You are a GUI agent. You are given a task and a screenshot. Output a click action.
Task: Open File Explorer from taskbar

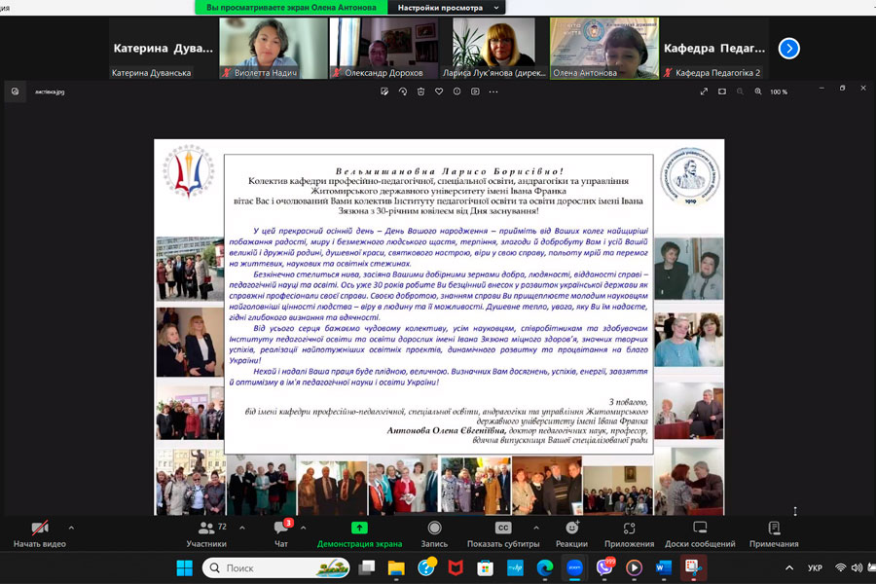(396, 567)
